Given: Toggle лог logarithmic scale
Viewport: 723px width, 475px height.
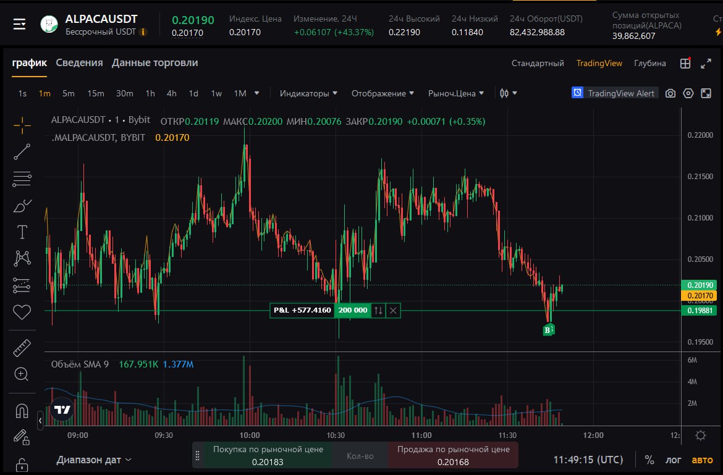Looking at the screenshot, I should [673, 460].
